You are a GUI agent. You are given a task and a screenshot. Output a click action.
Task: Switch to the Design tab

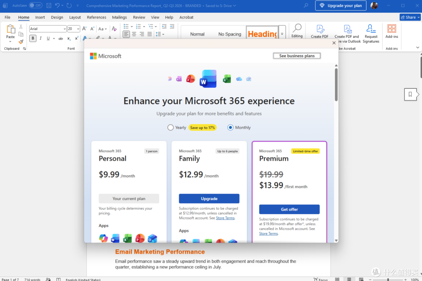(57, 17)
